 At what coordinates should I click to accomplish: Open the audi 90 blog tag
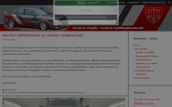point(23,92)
